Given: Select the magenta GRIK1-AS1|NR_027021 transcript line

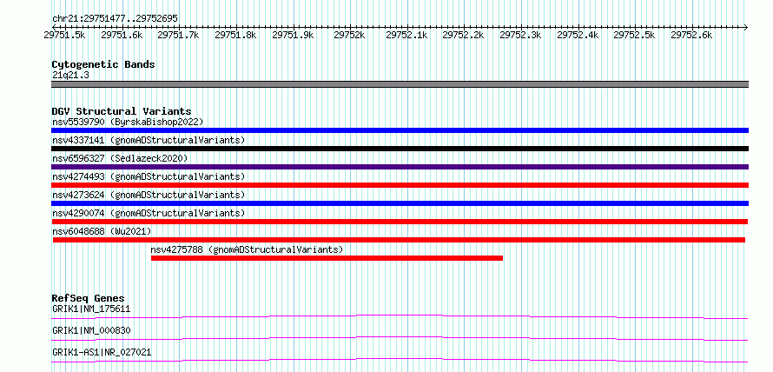Looking at the screenshot, I should (400, 360).
